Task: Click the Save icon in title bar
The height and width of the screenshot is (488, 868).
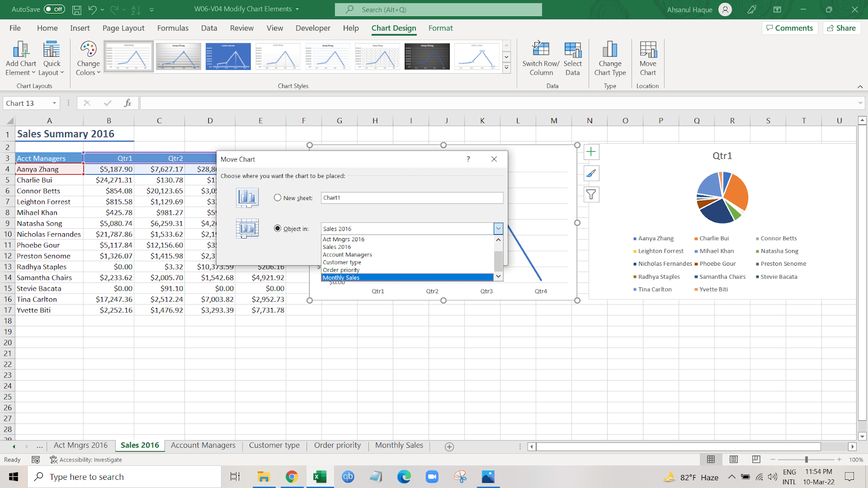Action: click(x=77, y=10)
